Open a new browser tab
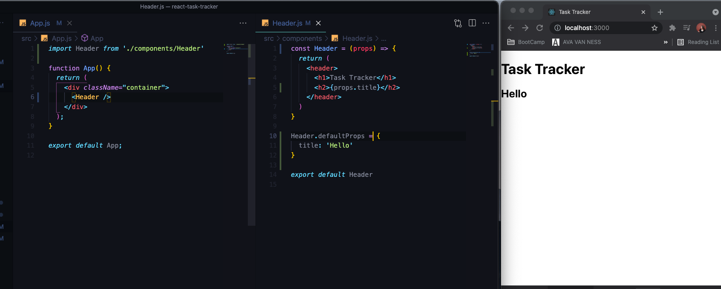Screen dimensions: 721x289 pyautogui.click(x=660, y=12)
